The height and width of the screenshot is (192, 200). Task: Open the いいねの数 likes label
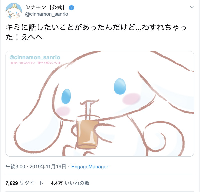pos(77,183)
